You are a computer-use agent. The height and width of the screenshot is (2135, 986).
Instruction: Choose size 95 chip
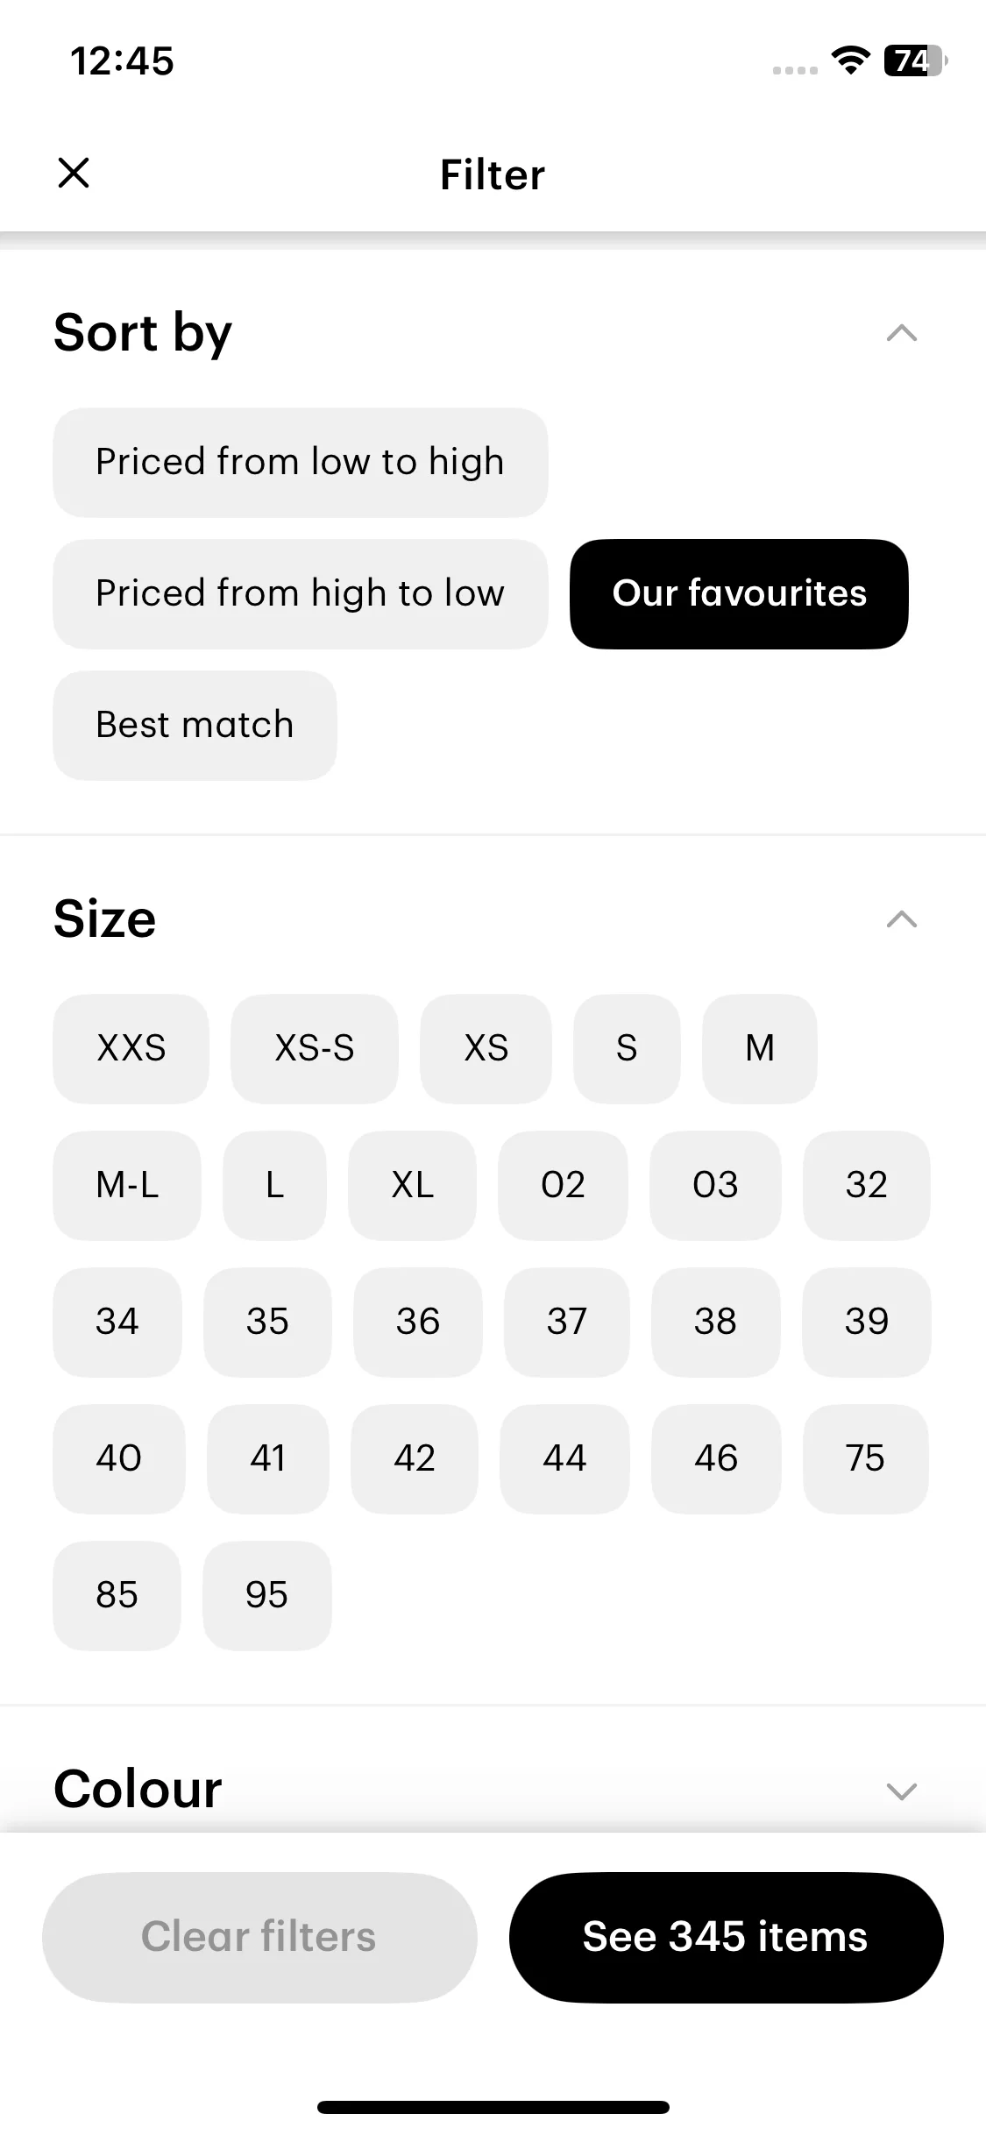pyautogui.click(x=267, y=1595)
